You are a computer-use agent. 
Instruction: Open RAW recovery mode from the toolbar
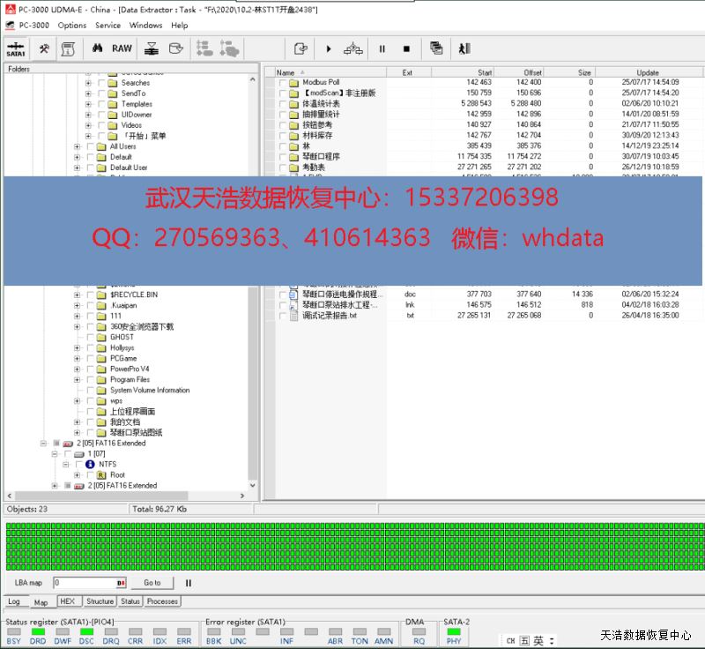coord(122,49)
